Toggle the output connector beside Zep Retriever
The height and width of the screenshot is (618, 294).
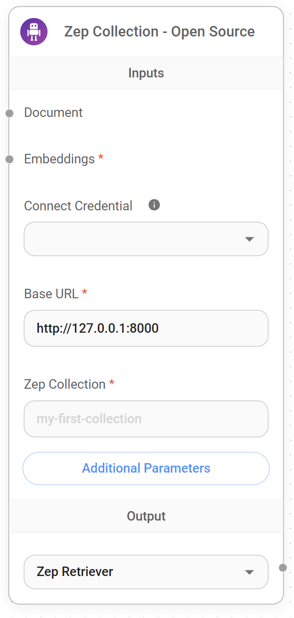tap(284, 568)
